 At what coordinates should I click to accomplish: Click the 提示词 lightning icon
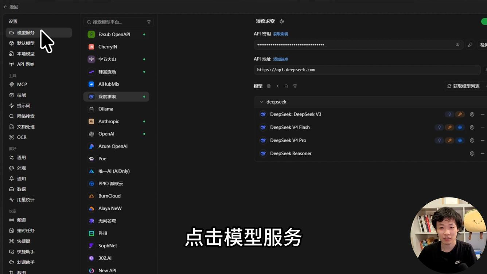tap(12, 106)
